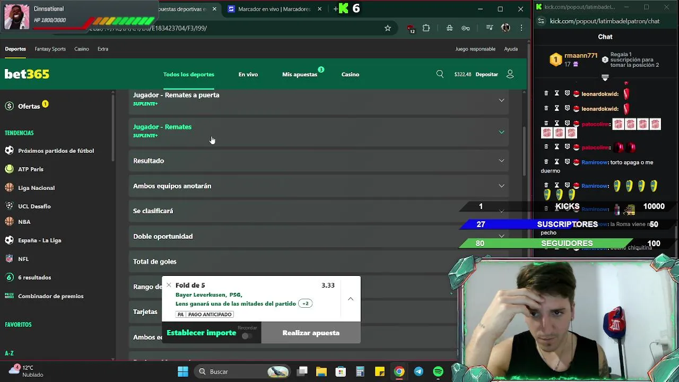
Task: Bookmark this page with the star icon
Action: click(x=388, y=28)
